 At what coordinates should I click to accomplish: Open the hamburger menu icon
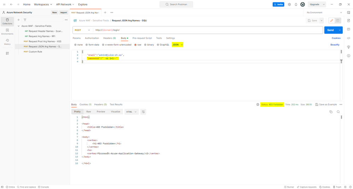pyautogui.click(x=4, y=5)
